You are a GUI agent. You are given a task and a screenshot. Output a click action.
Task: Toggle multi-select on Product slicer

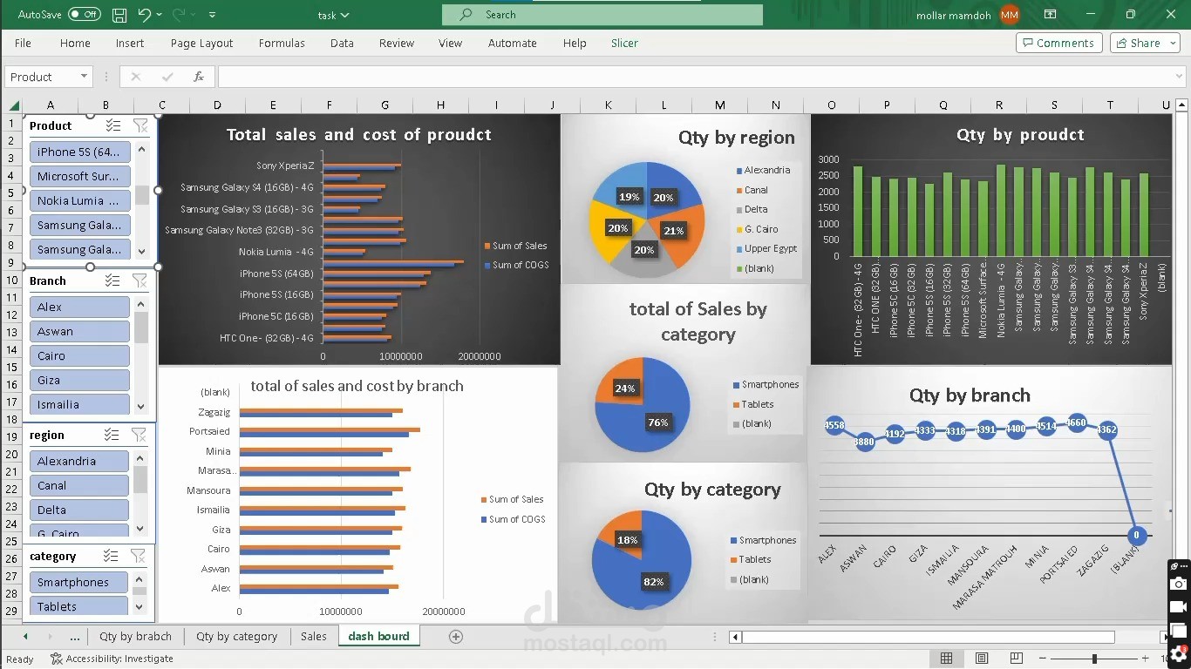pos(112,125)
